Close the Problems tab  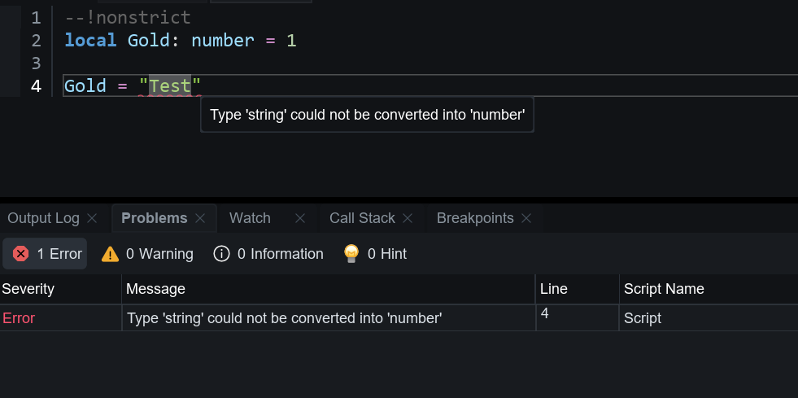[200, 218]
